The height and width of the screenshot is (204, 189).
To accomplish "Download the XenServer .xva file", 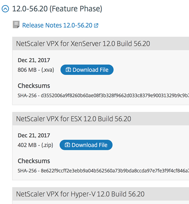I will 87,70.
